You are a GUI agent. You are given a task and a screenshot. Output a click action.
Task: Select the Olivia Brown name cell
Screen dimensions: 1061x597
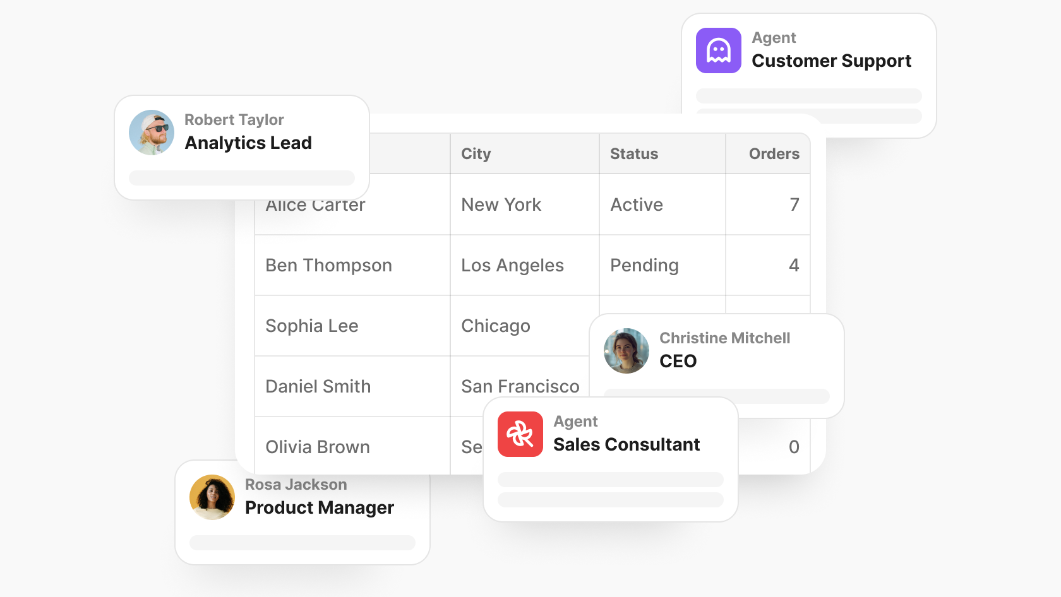[x=317, y=447]
